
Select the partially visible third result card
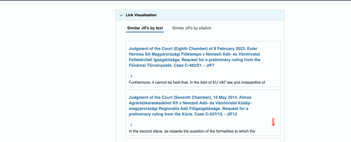(x=203, y=140)
